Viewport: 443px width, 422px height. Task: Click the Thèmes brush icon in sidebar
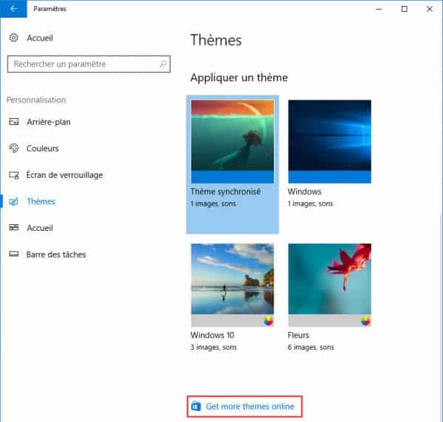(x=13, y=201)
